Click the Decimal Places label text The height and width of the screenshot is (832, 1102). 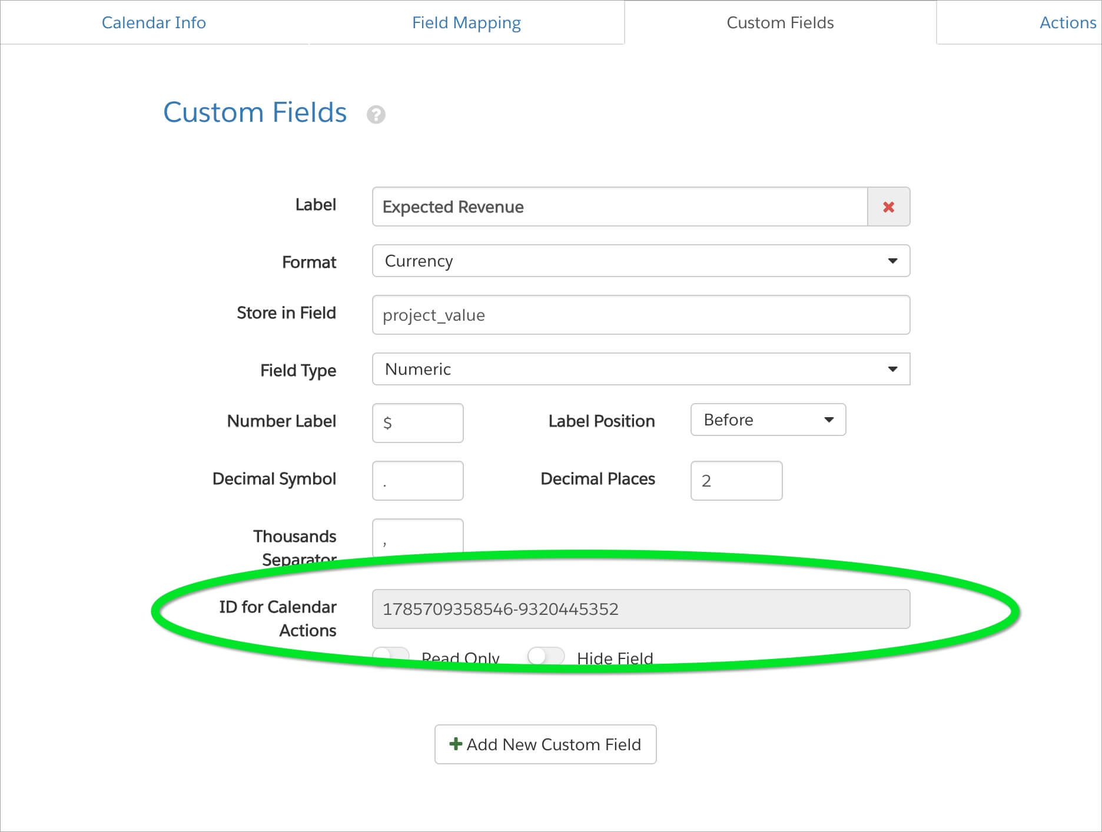pos(598,478)
